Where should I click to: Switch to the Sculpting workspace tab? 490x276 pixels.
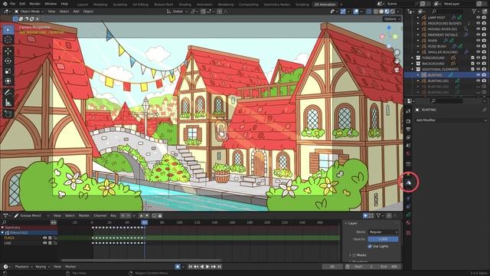[120, 5]
